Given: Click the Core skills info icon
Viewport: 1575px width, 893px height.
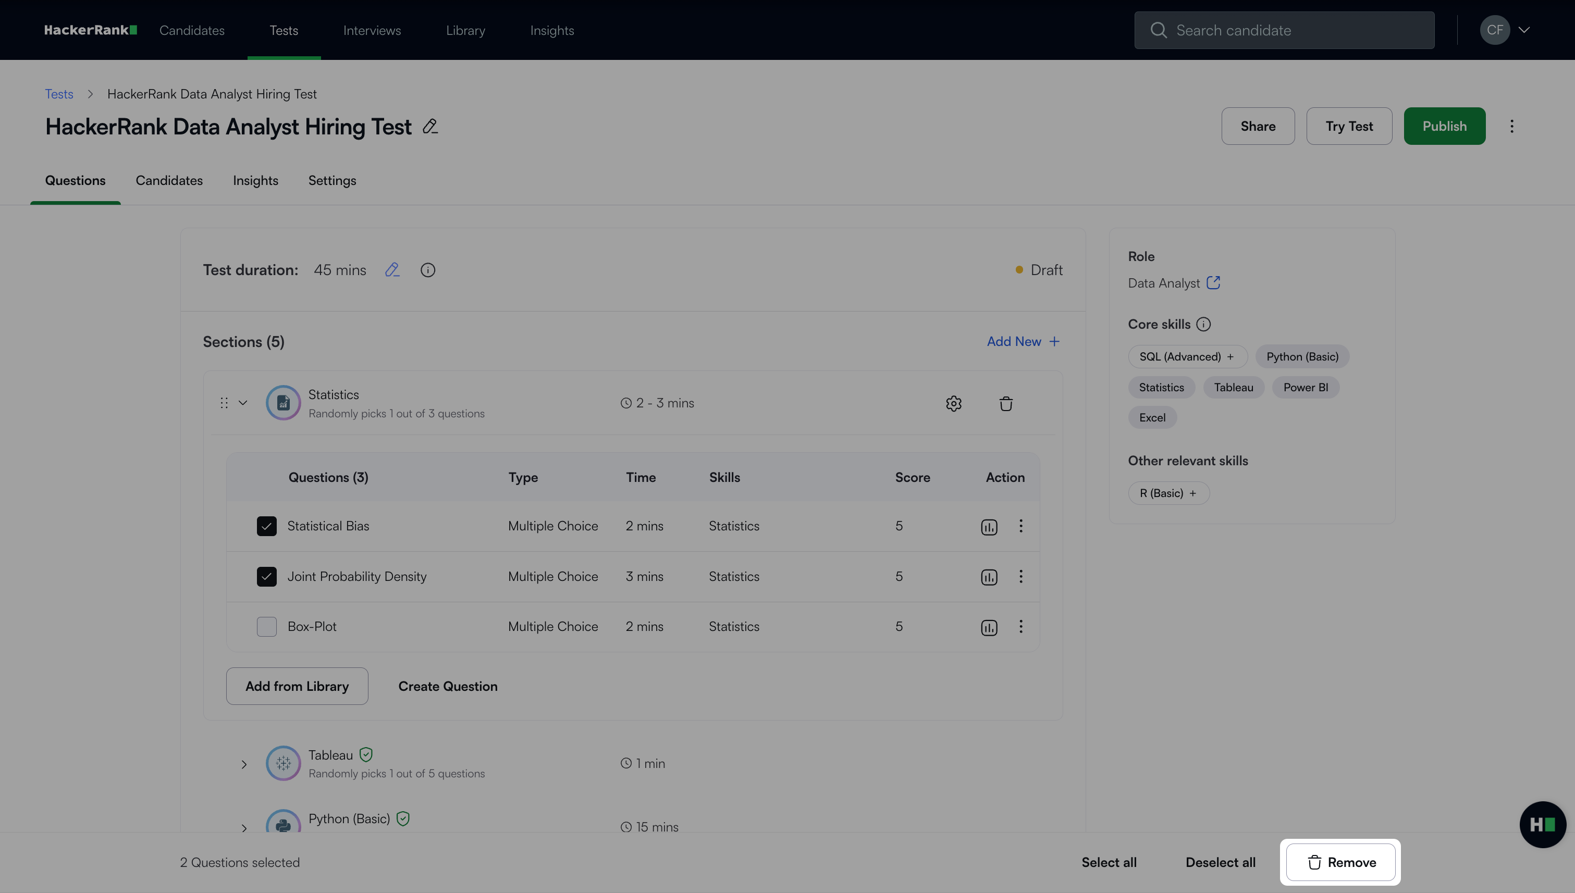Looking at the screenshot, I should 1203,325.
